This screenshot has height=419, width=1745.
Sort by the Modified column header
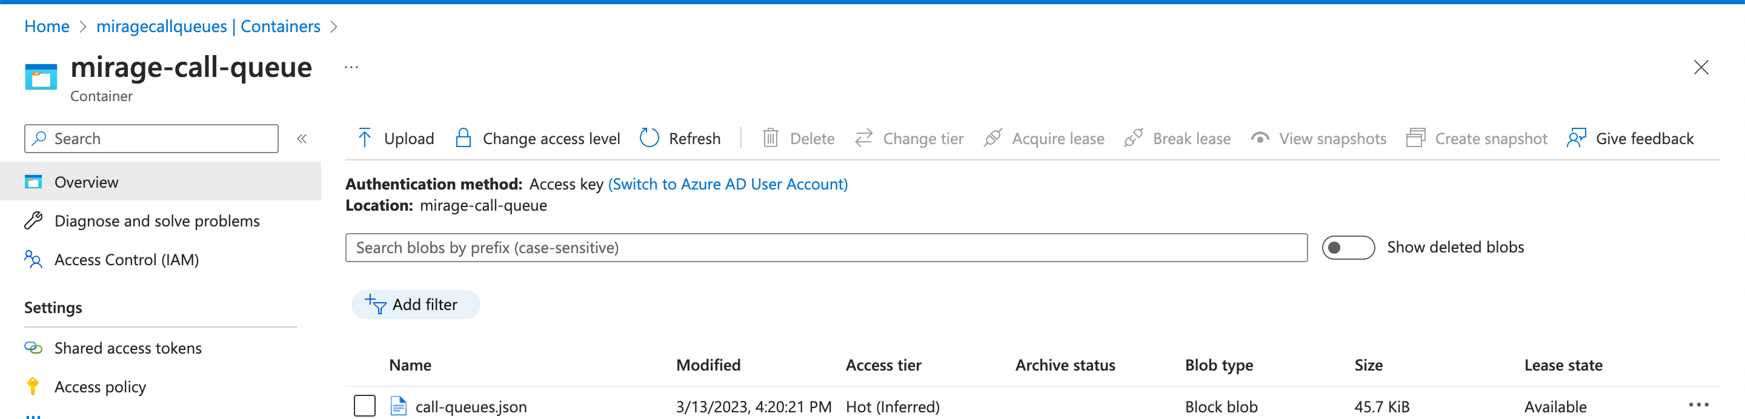[x=708, y=366]
